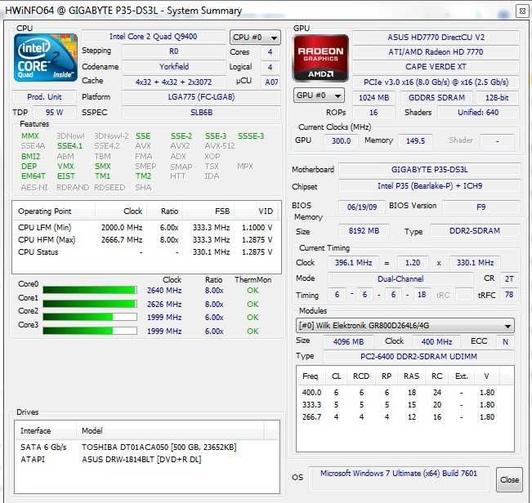Click the Model column header in Drives
Screen dimensions: 532x503
(x=170, y=431)
